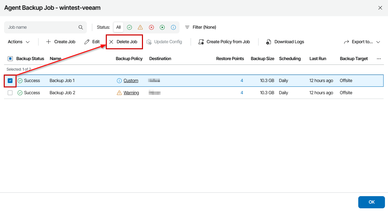Open the Actions dropdown menu
This screenshot has width=388, height=211.
(x=19, y=42)
